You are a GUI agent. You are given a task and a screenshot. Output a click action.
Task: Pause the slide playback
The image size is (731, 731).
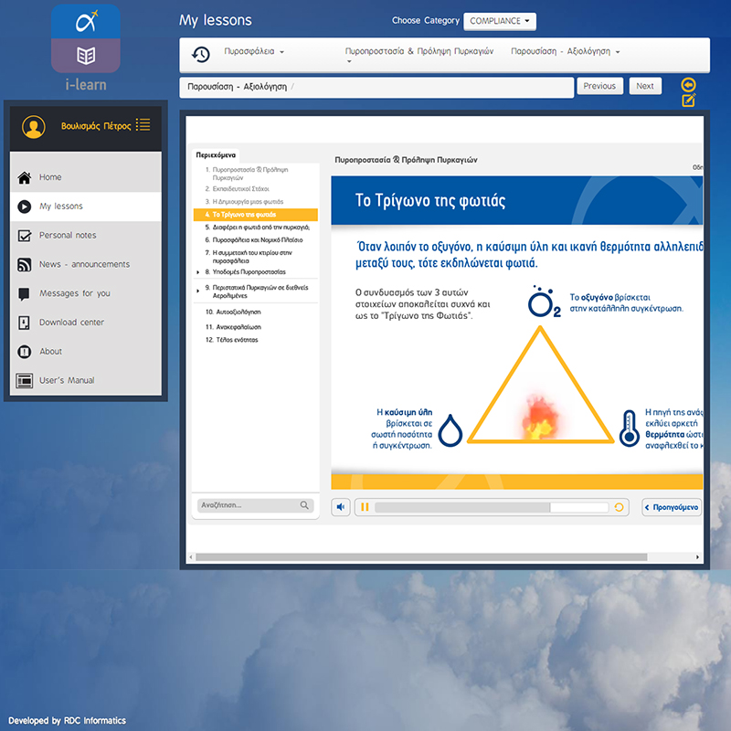point(365,507)
